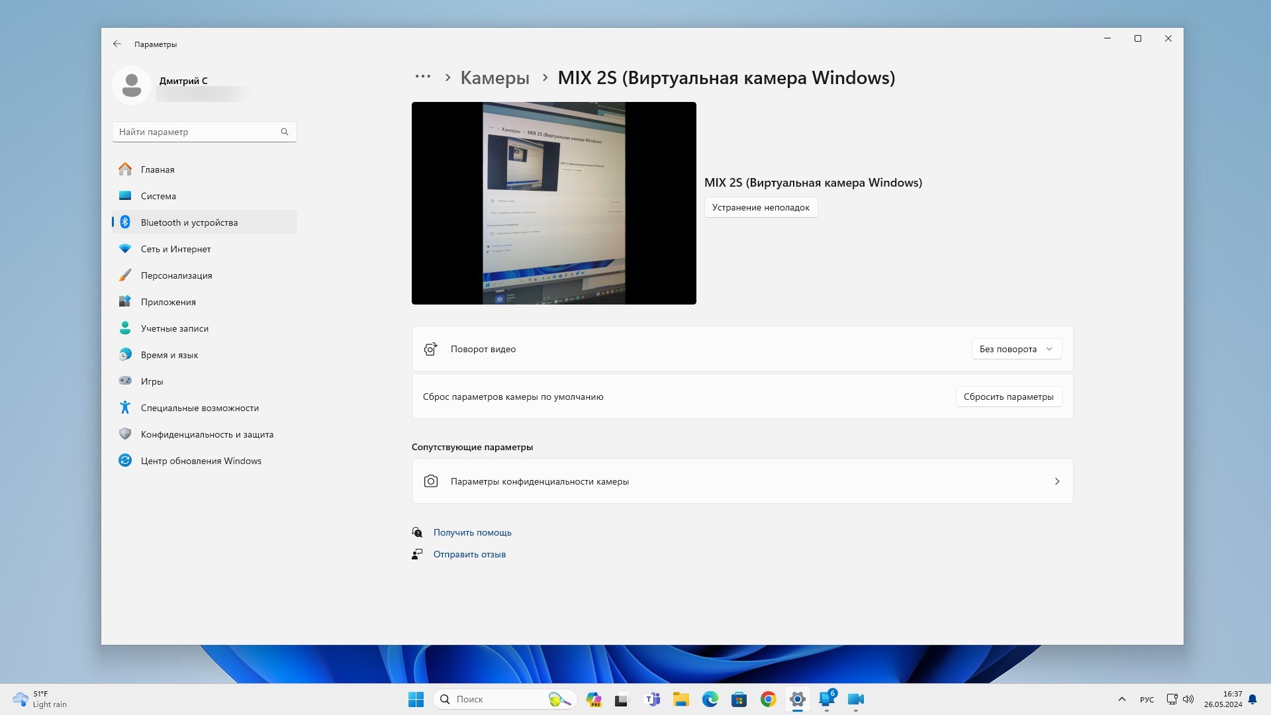Image resolution: width=1271 pixels, height=715 pixels.
Task: Click the back arrow in Settings
Action: [117, 44]
